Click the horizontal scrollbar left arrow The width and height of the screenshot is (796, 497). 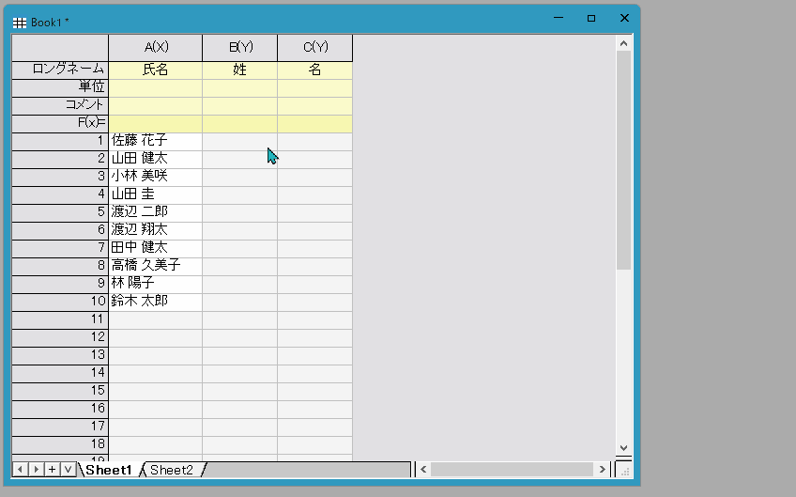[423, 469]
